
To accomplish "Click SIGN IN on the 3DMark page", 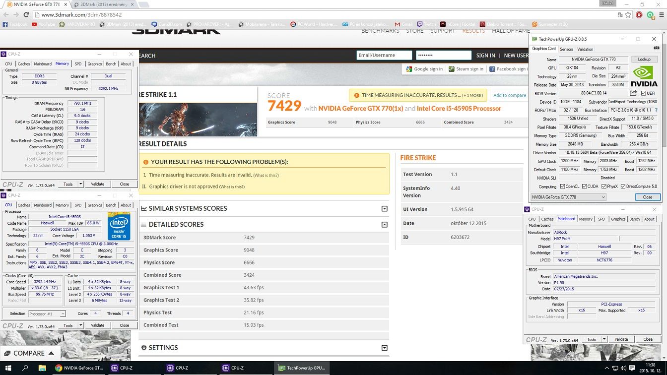I will coord(485,56).
